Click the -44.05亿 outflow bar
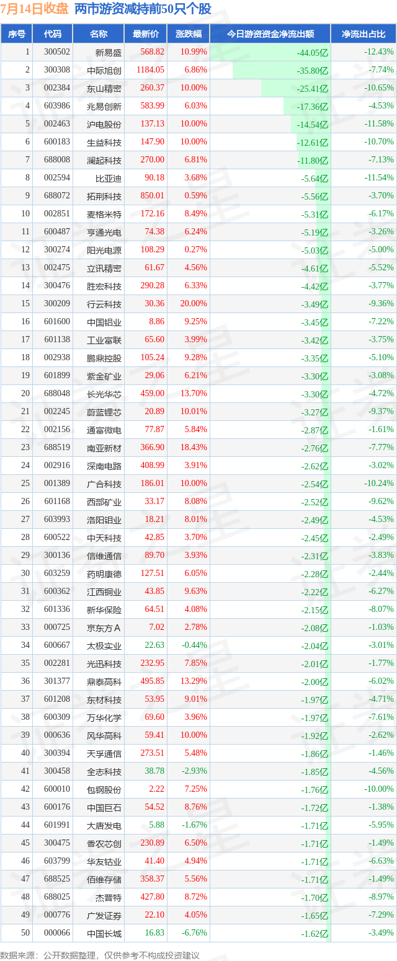Screen dimensions: 397x961 [x=270, y=52]
